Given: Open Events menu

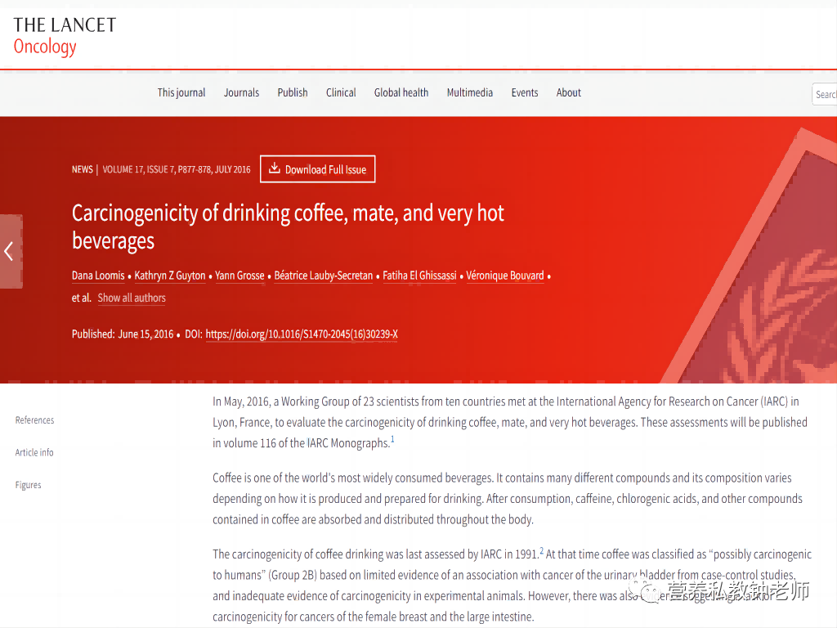Looking at the screenshot, I should [x=524, y=93].
